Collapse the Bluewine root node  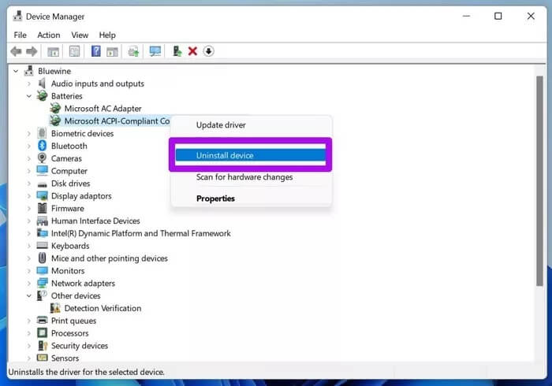(x=16, y=71)
